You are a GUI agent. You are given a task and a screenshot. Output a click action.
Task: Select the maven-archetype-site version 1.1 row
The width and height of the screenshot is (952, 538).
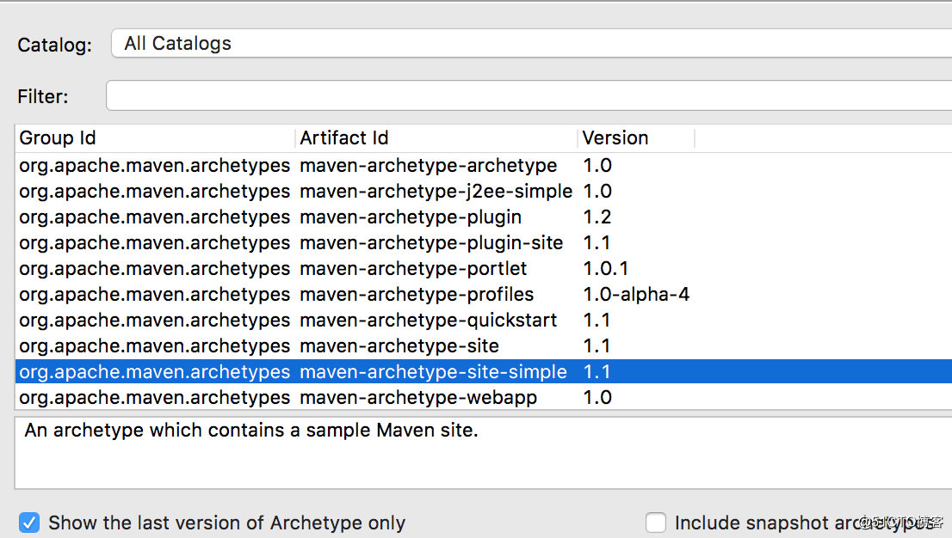(483, 346)
